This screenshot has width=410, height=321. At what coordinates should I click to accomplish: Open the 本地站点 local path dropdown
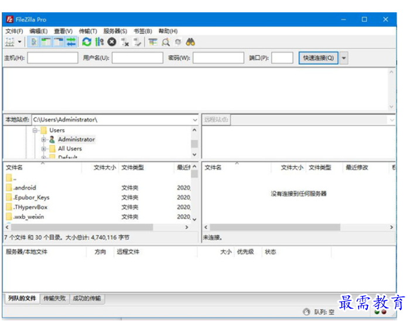[x=195, y=120]
